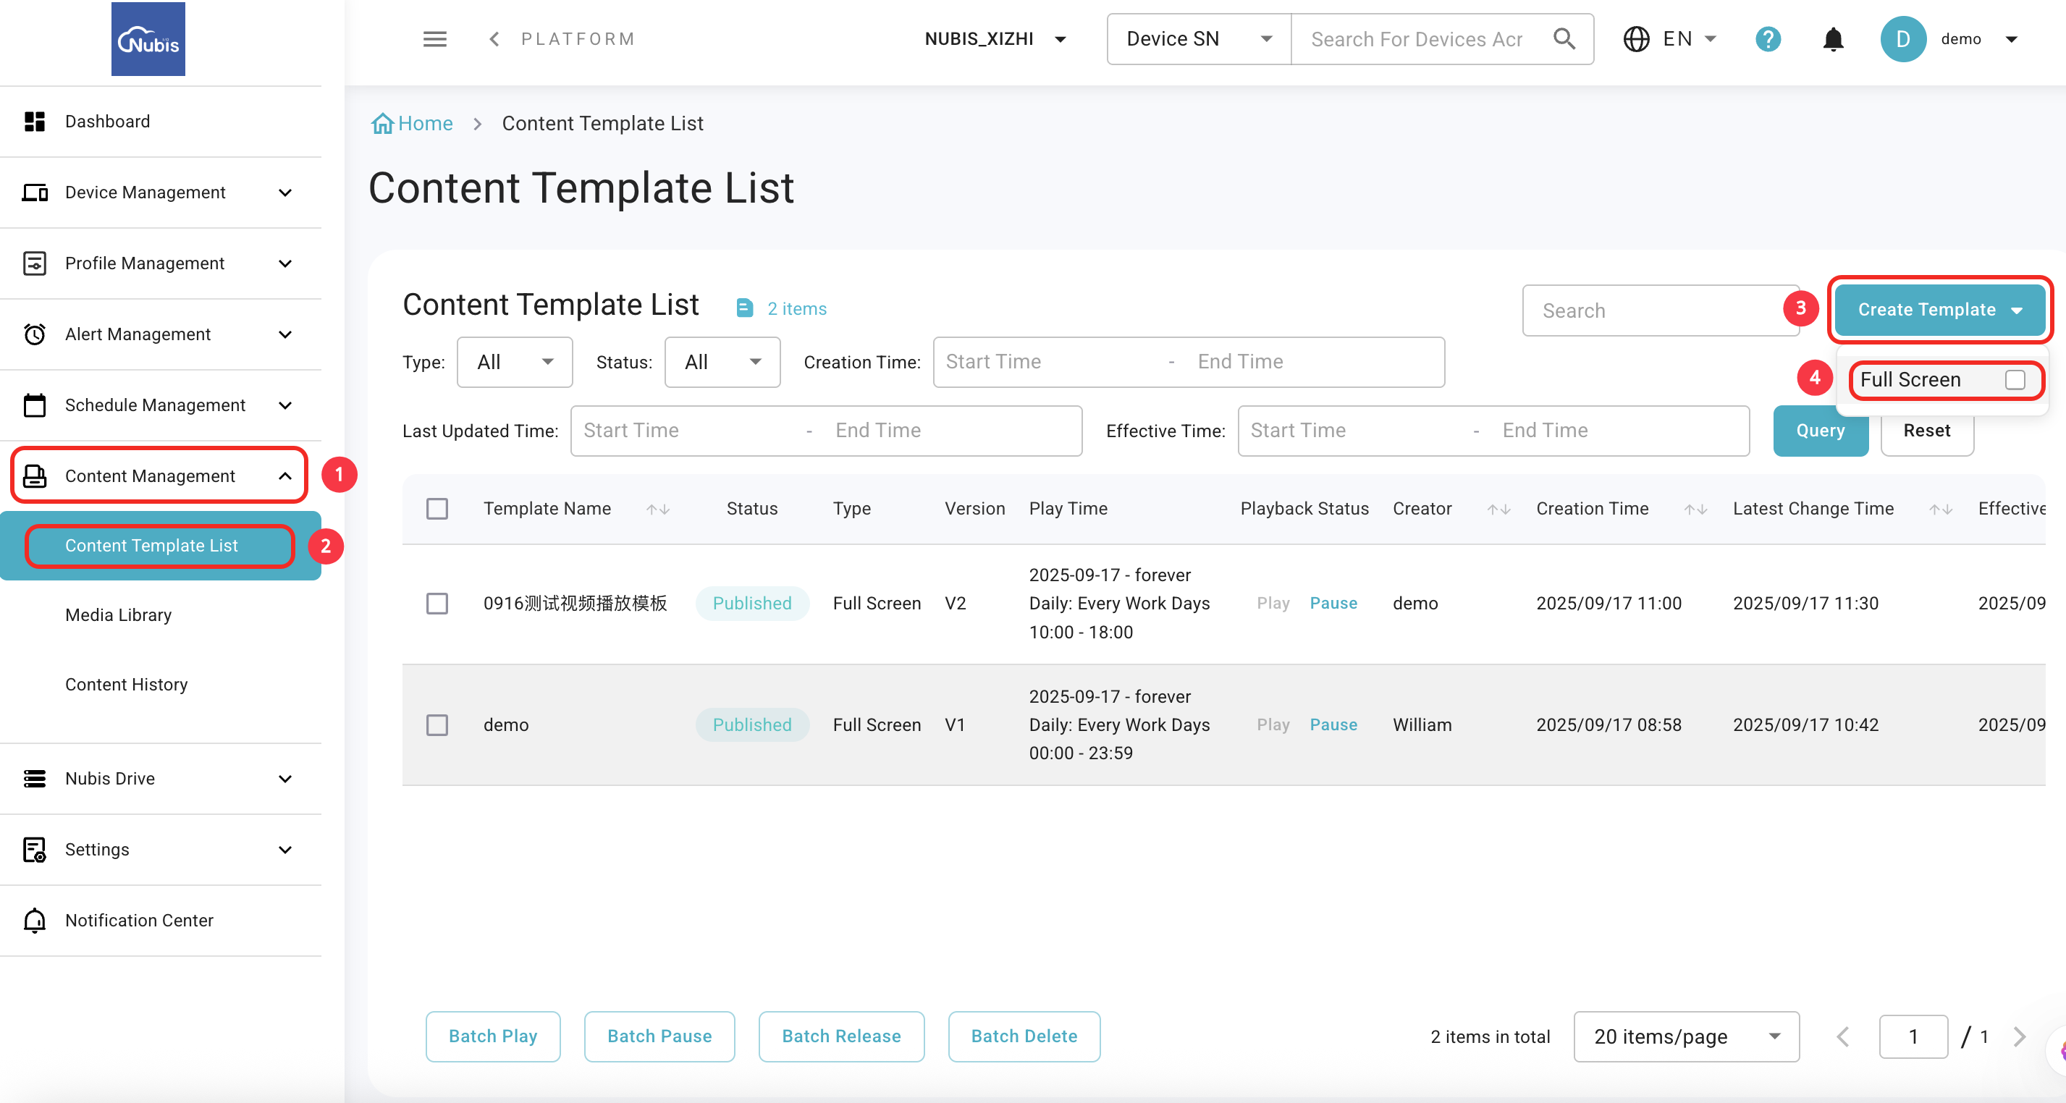The height and width of the screenshot is (1103, 2066).
Task: Tick the Full Screen checkbox
Action: click(2014, 380)
